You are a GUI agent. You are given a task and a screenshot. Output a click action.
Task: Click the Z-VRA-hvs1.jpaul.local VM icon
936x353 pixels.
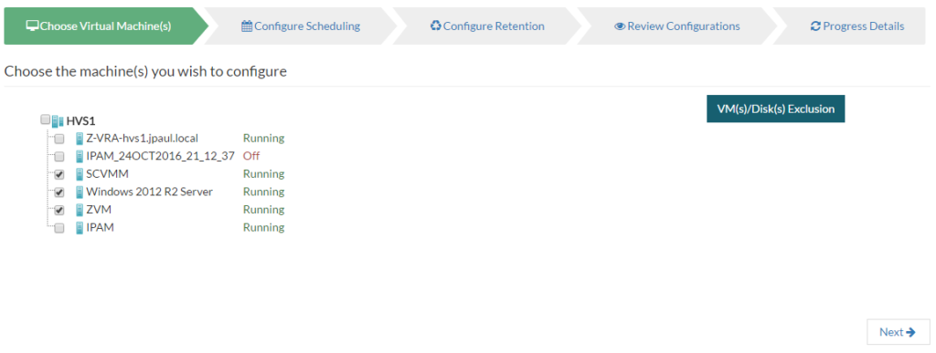point(79,139)
